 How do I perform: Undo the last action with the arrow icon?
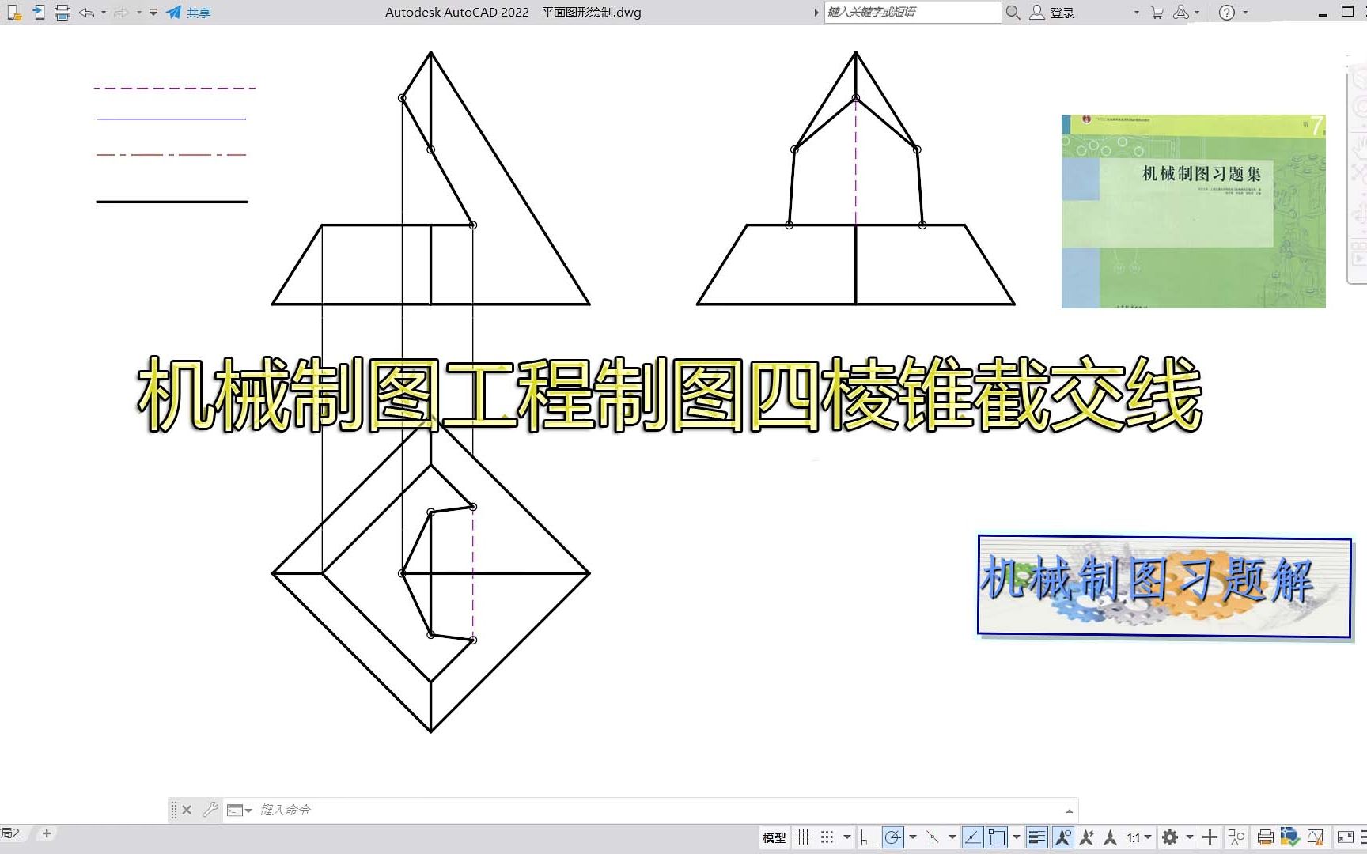pyautogui.click(x=87, y=13)
